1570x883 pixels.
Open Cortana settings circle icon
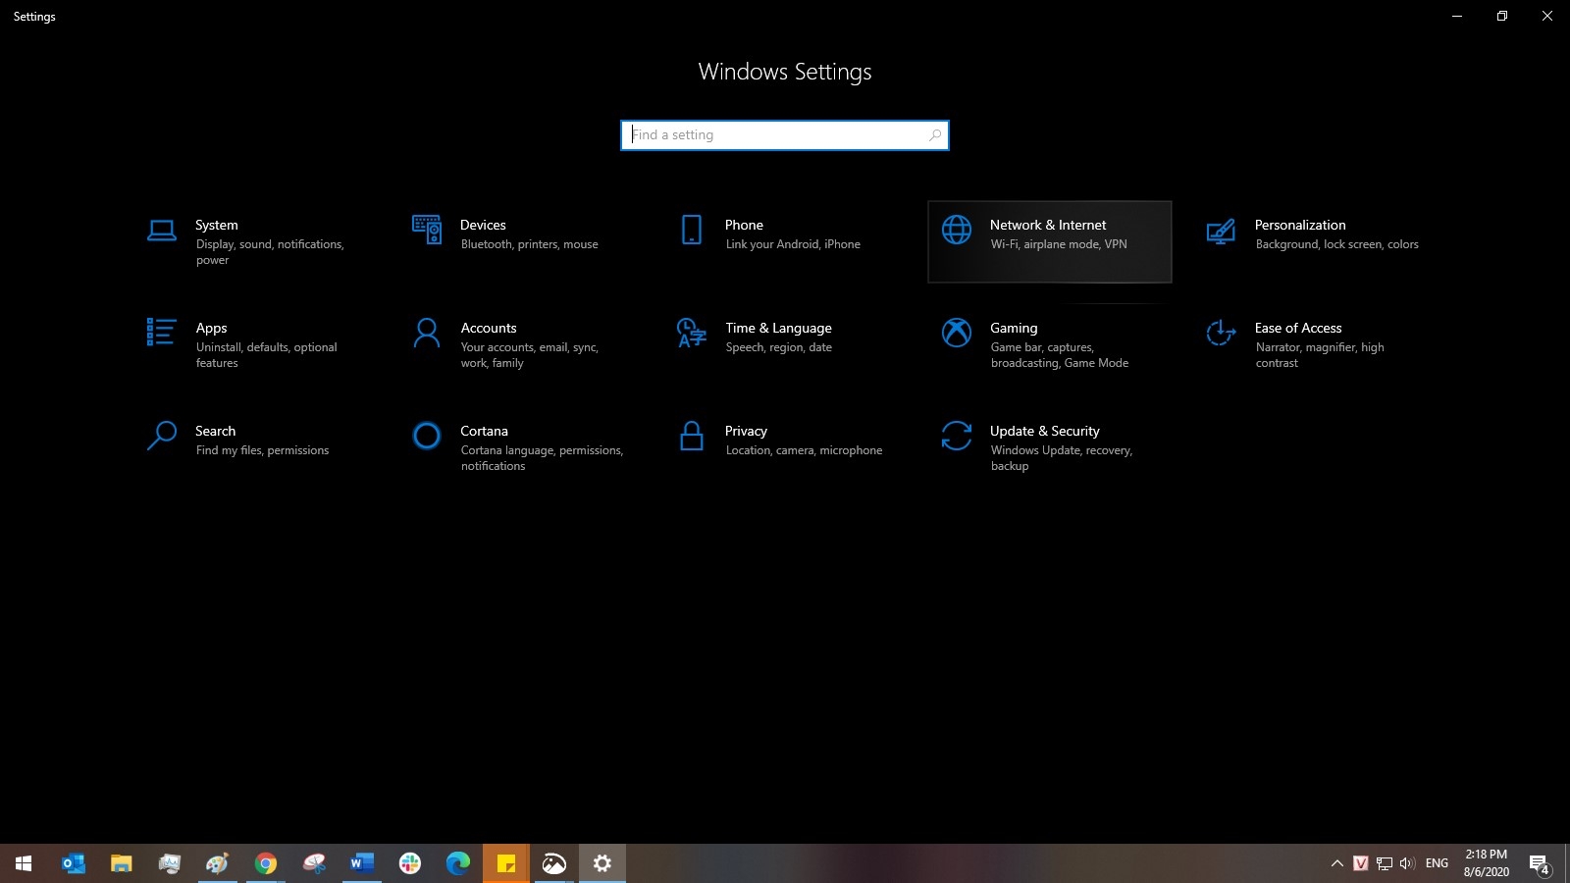coord(427,436)
